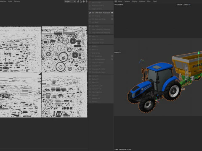Open the Panel menu
Viewport: 202px width, 151px height.
[154, 1]
